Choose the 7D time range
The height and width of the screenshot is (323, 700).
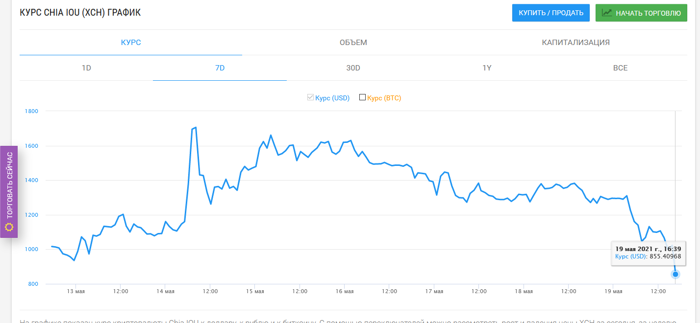220,68
